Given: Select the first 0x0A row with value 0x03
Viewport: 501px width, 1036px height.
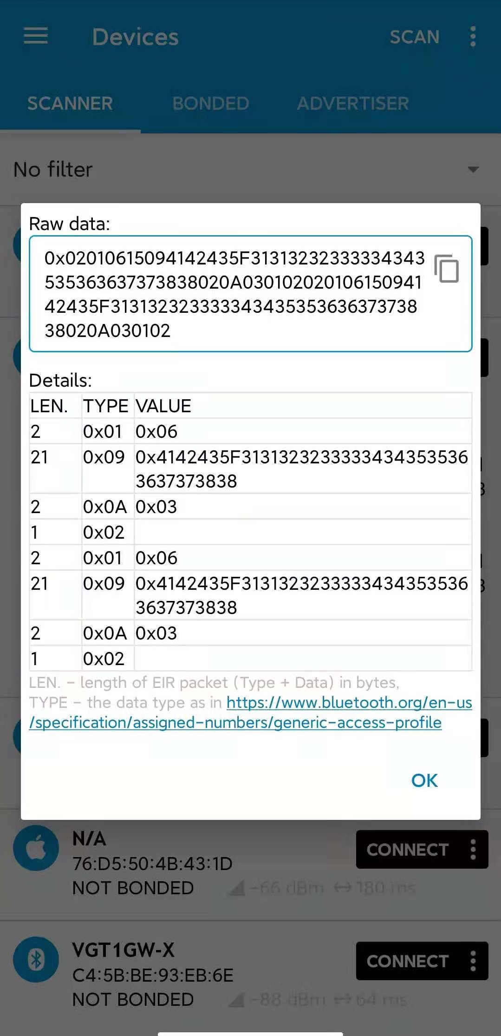Looking at the screenshot, I should click(251, 507).
